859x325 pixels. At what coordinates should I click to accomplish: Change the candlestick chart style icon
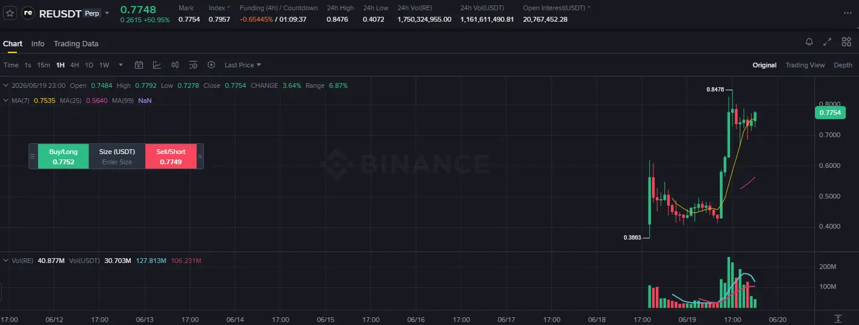pyautogui.click(x=175, y=65)
